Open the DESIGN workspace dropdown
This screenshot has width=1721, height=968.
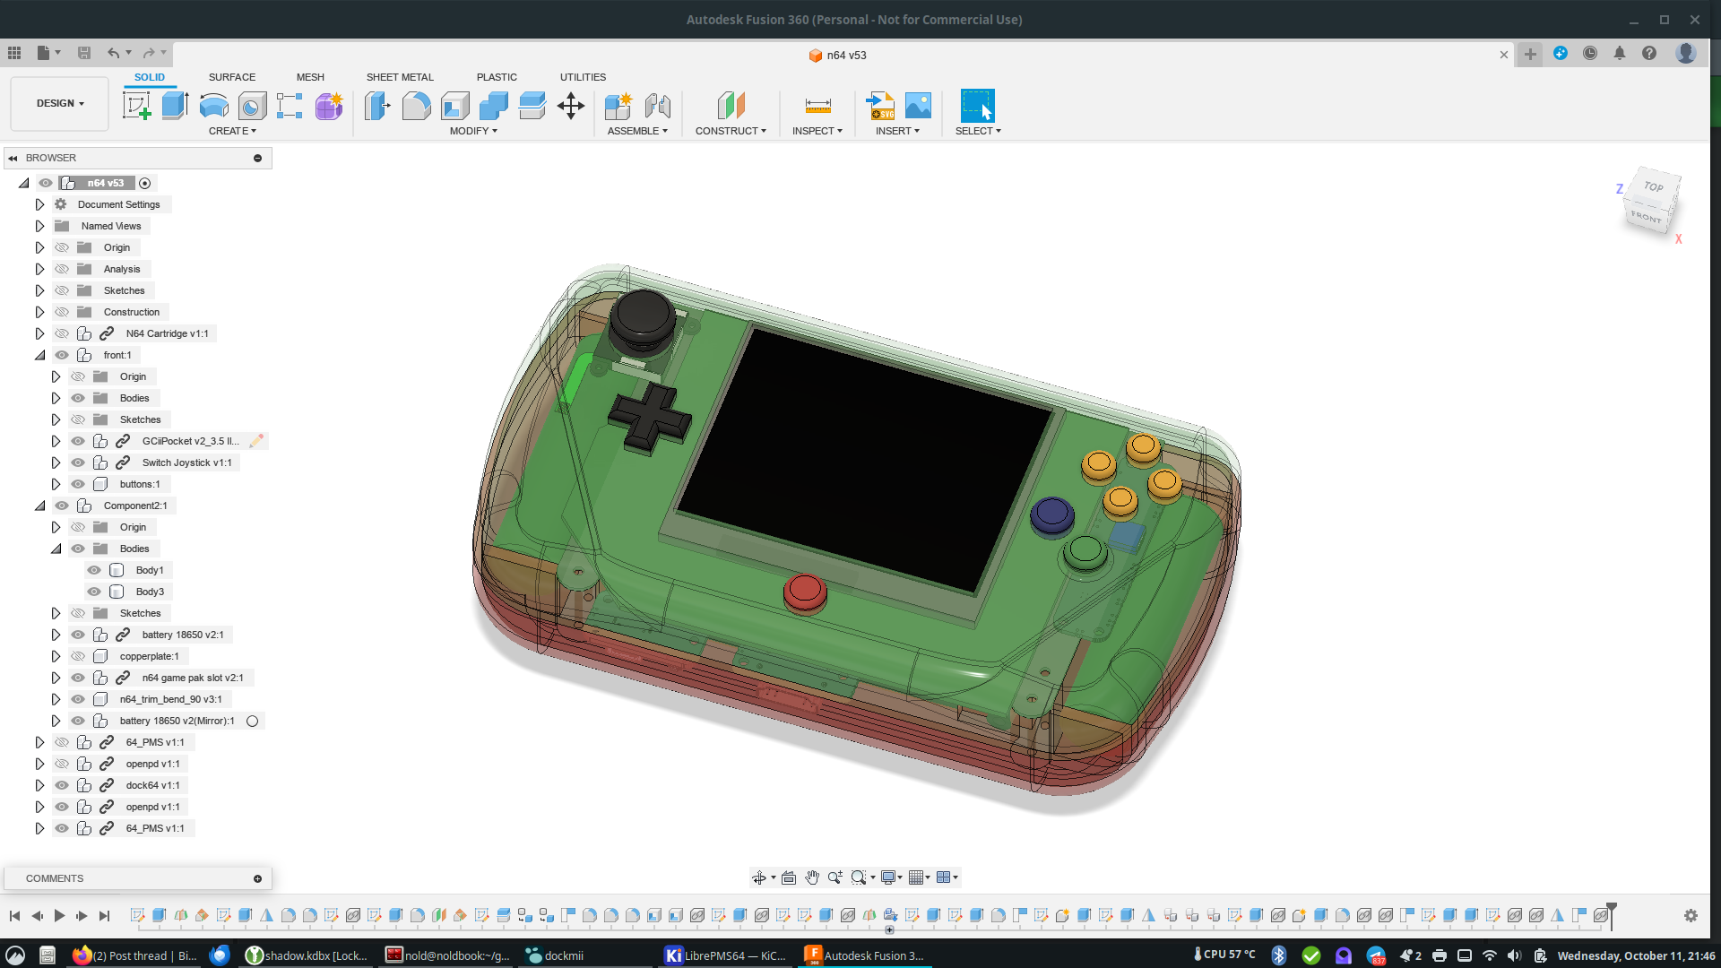[x=60, y=103]
